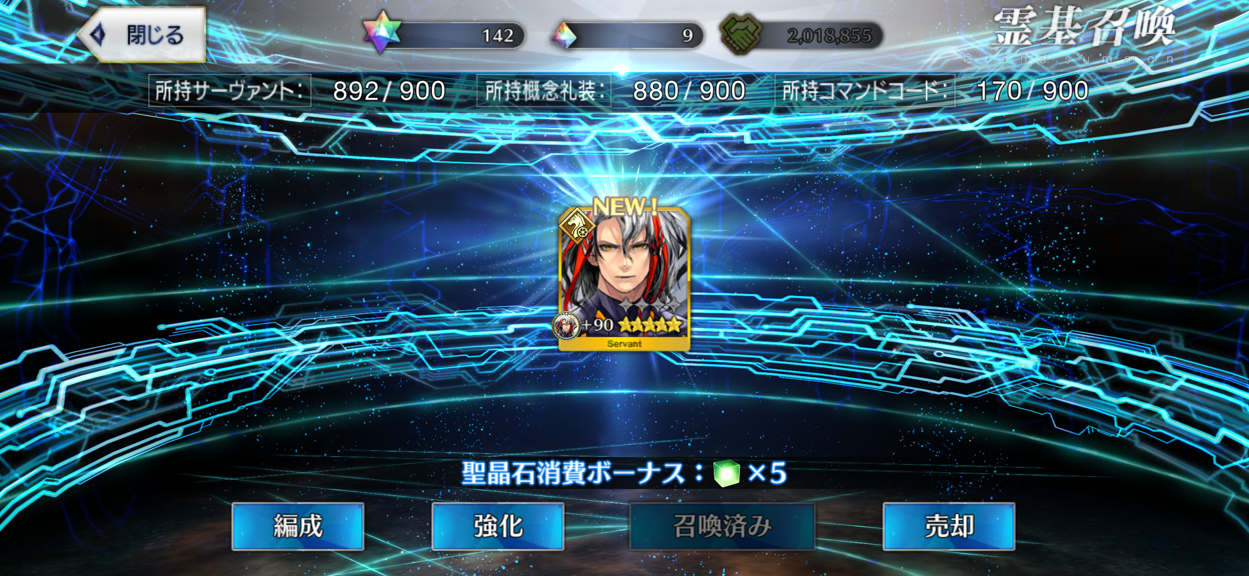Tap the blue diamond arrow on 閉じる
Viewport: 1249px width, 576px height.
pyautogui.click(x=98, y=34)
